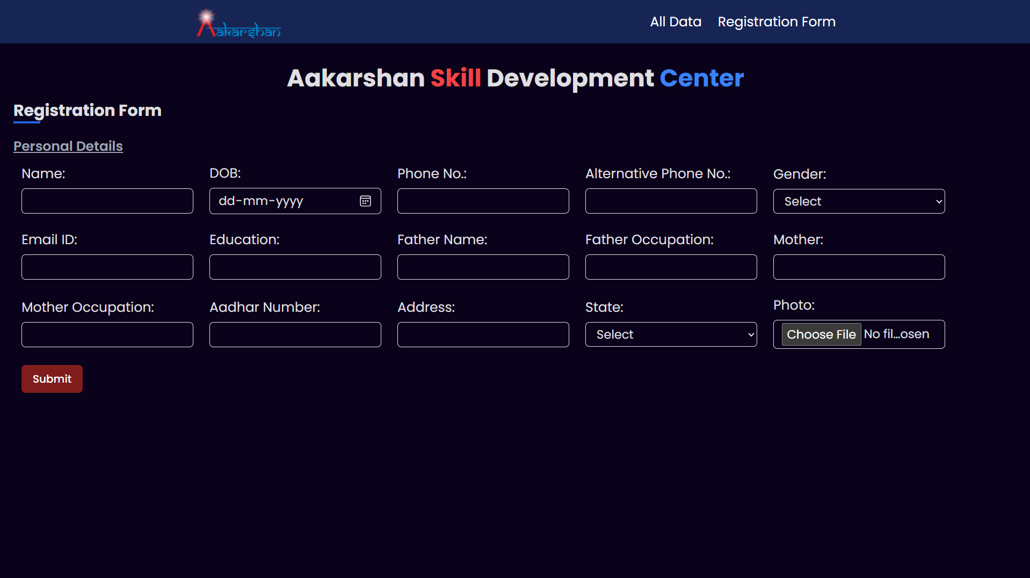1030x578 pixels.
Task: Click the Aakarshan logo in header
Action: (238, 24)
